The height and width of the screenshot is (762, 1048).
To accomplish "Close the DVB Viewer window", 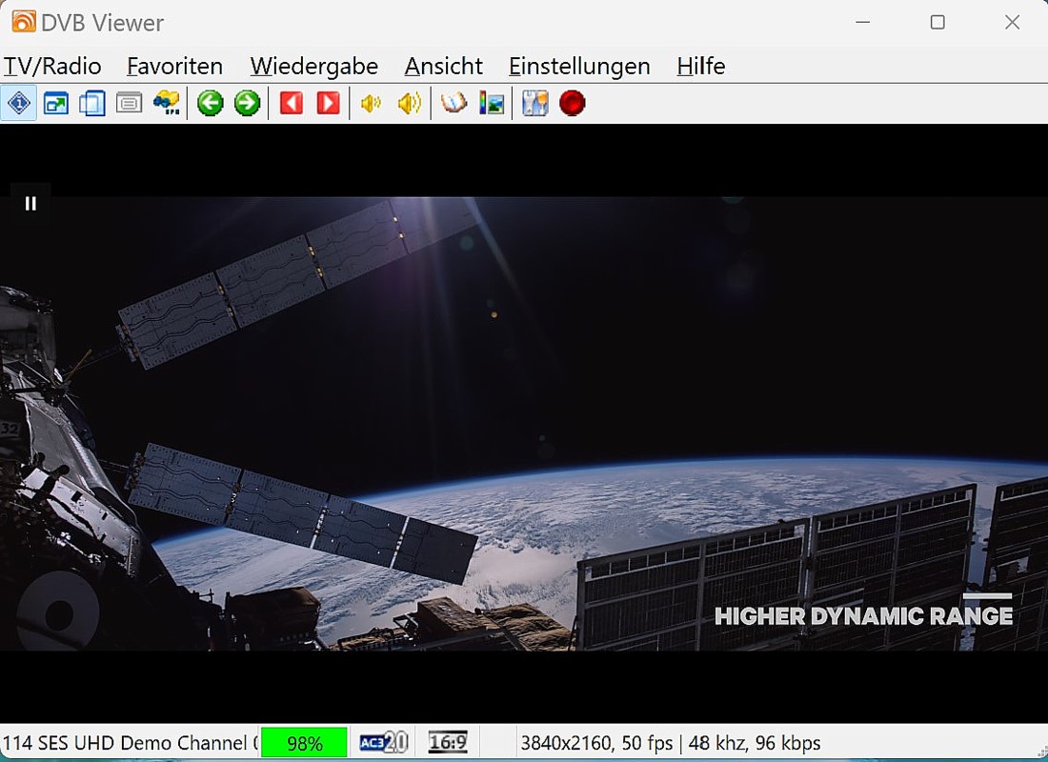I will click(1013, 22).
